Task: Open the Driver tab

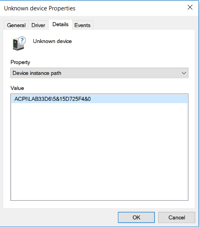Action: tap(38, 25)
